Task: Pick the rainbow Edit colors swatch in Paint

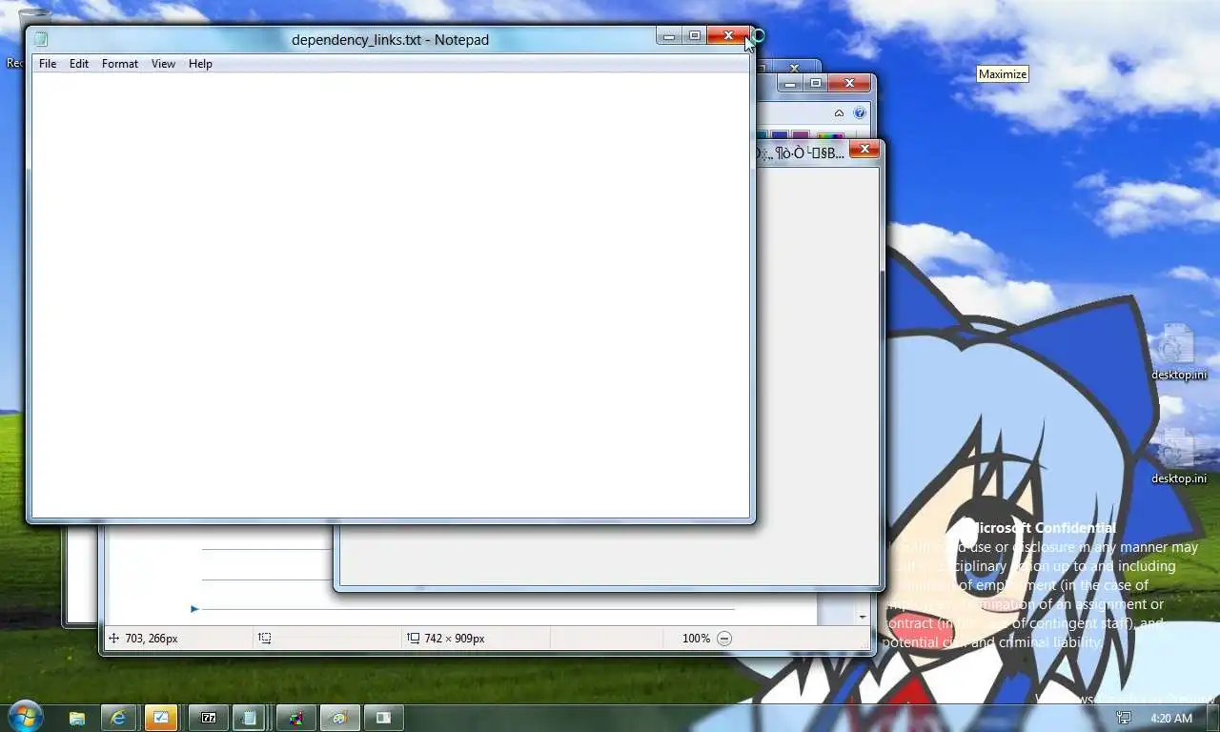Action: (x=830, y=135)
